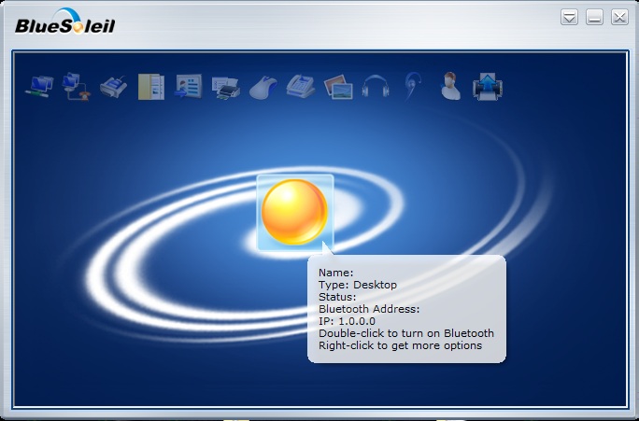
Task: Select the orange sun local device
Action: click(x=294, y=212)
